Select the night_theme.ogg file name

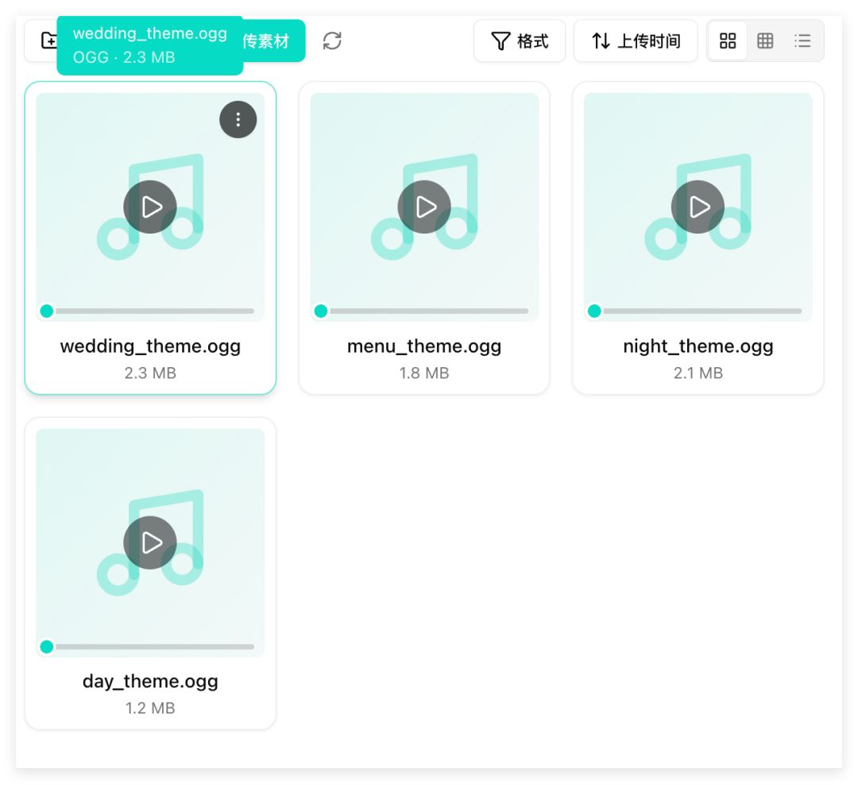tap(698, 346)
